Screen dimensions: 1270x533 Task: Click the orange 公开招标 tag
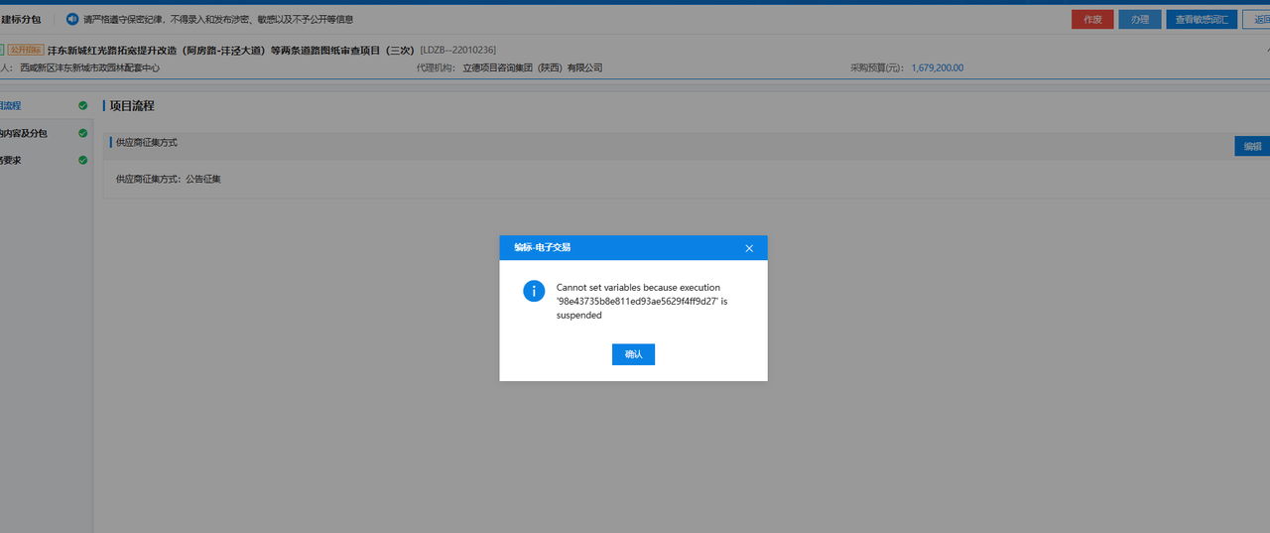tap(26, 50)
